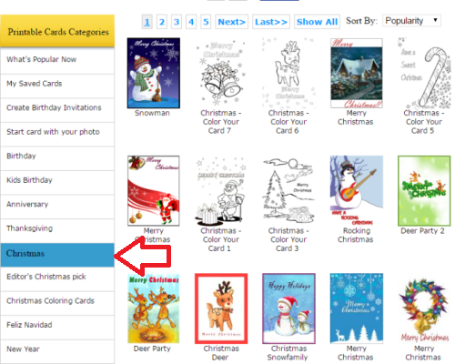Select the candy cane Color Your Card 5
Image resolution: width=455 pixels, height=364 pixels.
(x=424, y=73)
